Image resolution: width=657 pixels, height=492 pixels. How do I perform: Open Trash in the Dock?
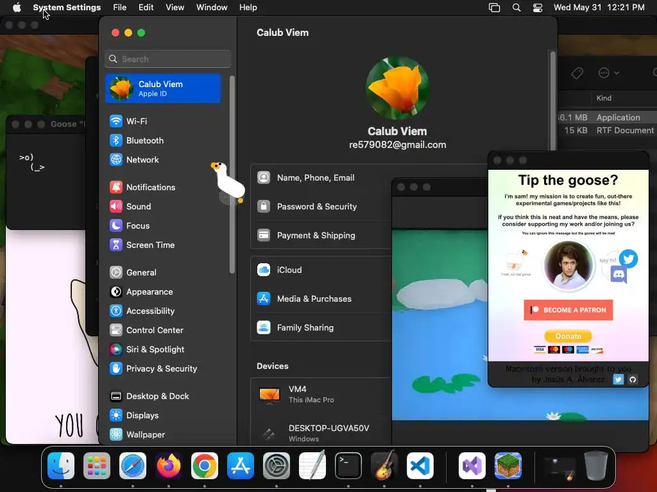(x=596, y=466)
